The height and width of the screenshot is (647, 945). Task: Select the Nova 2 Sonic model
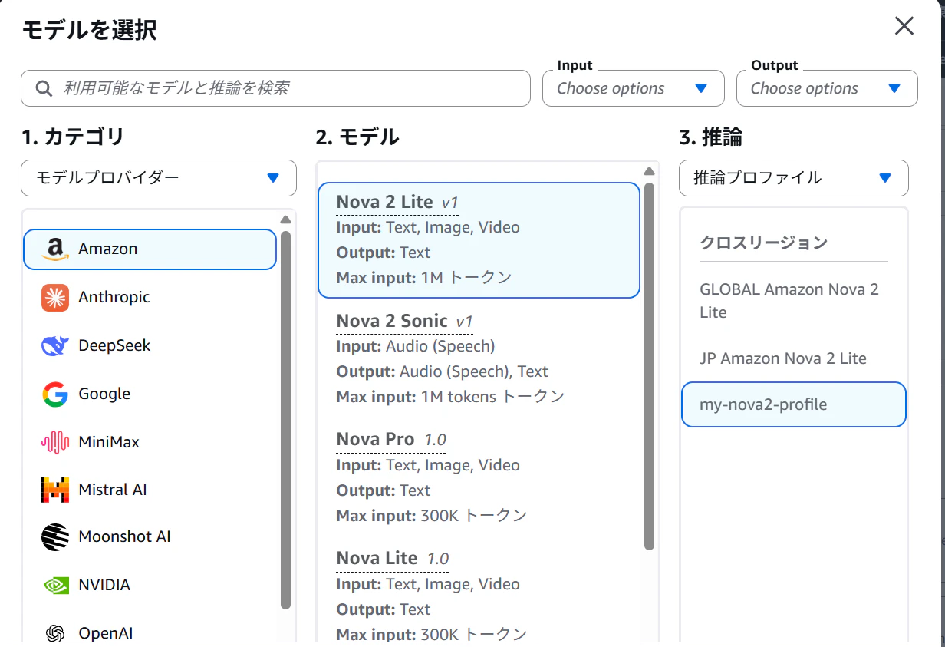pyautogui.click(x=479, y=359)
